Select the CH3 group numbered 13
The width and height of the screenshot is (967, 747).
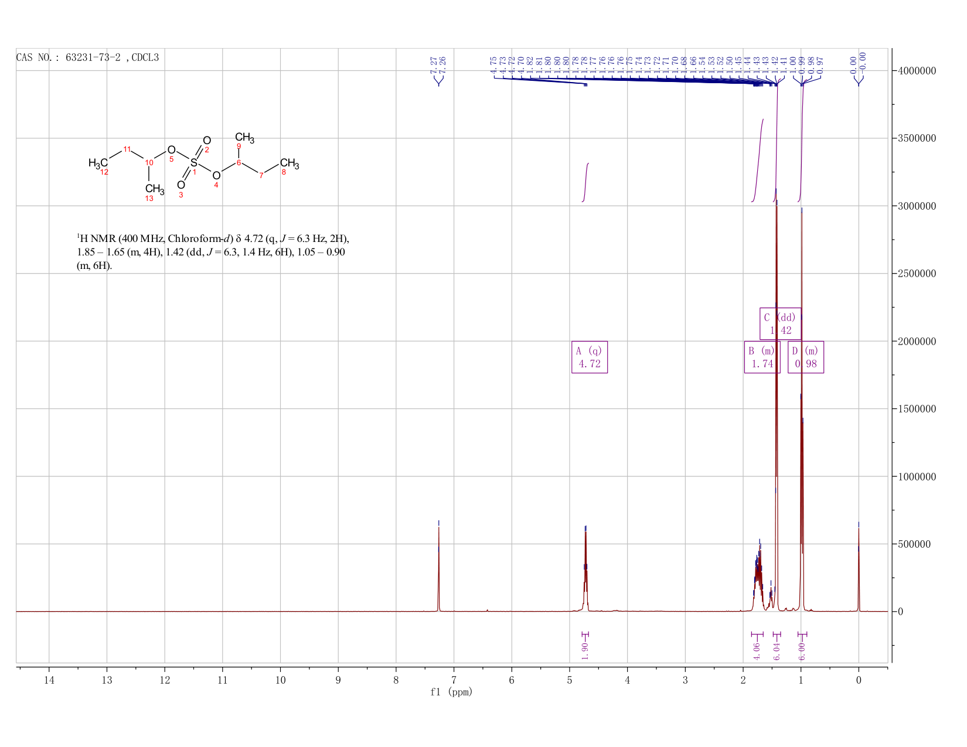tap(155, 189)
